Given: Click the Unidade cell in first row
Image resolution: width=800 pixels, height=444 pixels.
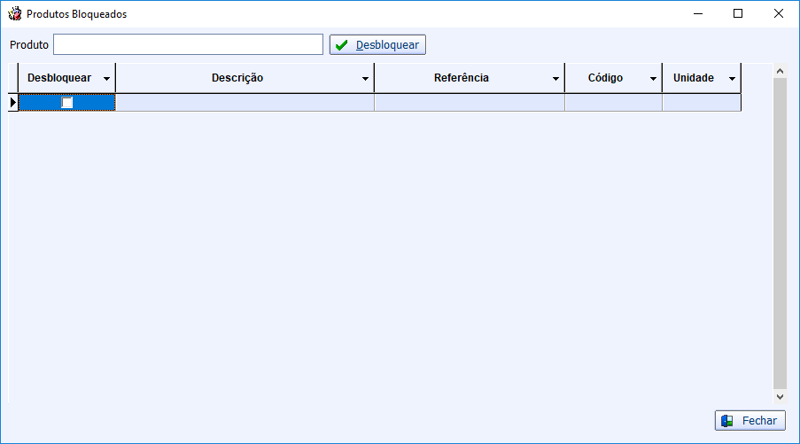Looking at the screenshot, I should pyautogui.click(x=701, y=103).
